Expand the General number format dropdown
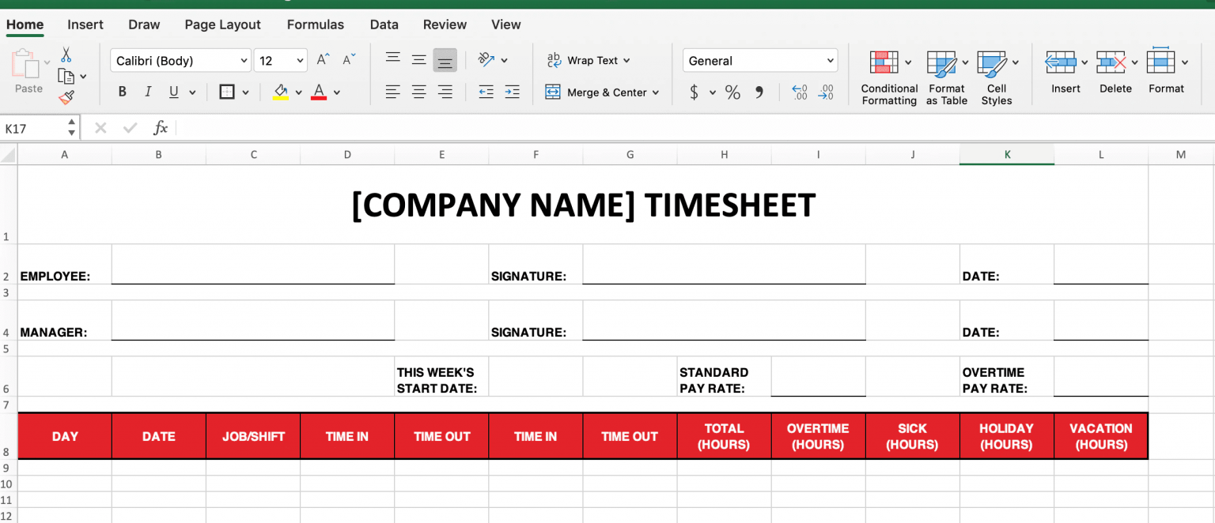Image resolution: width=1215 pixels, height=523 pixels. 760,61
